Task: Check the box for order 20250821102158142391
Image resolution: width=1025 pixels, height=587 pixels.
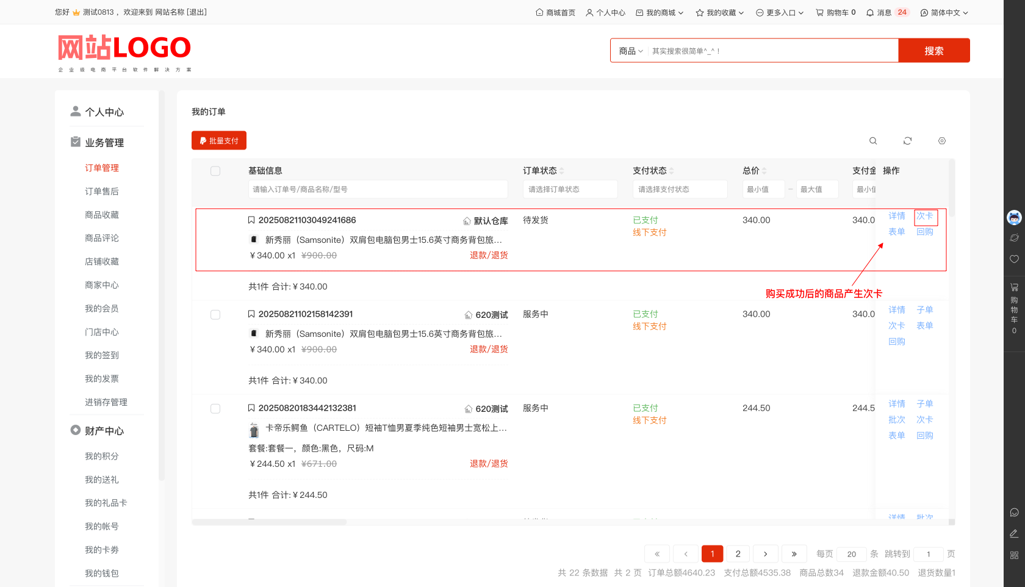Action: click(x=215, y=315)
